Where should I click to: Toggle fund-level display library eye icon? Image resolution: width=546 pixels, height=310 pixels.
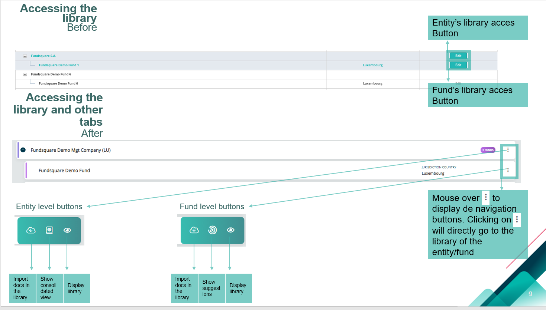tap(230, 230)
